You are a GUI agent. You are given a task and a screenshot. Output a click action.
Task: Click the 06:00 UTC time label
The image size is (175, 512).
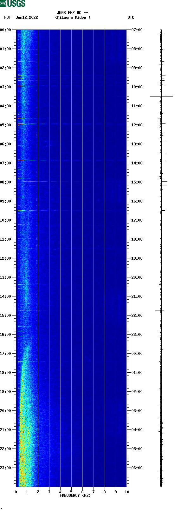(137, 468)
